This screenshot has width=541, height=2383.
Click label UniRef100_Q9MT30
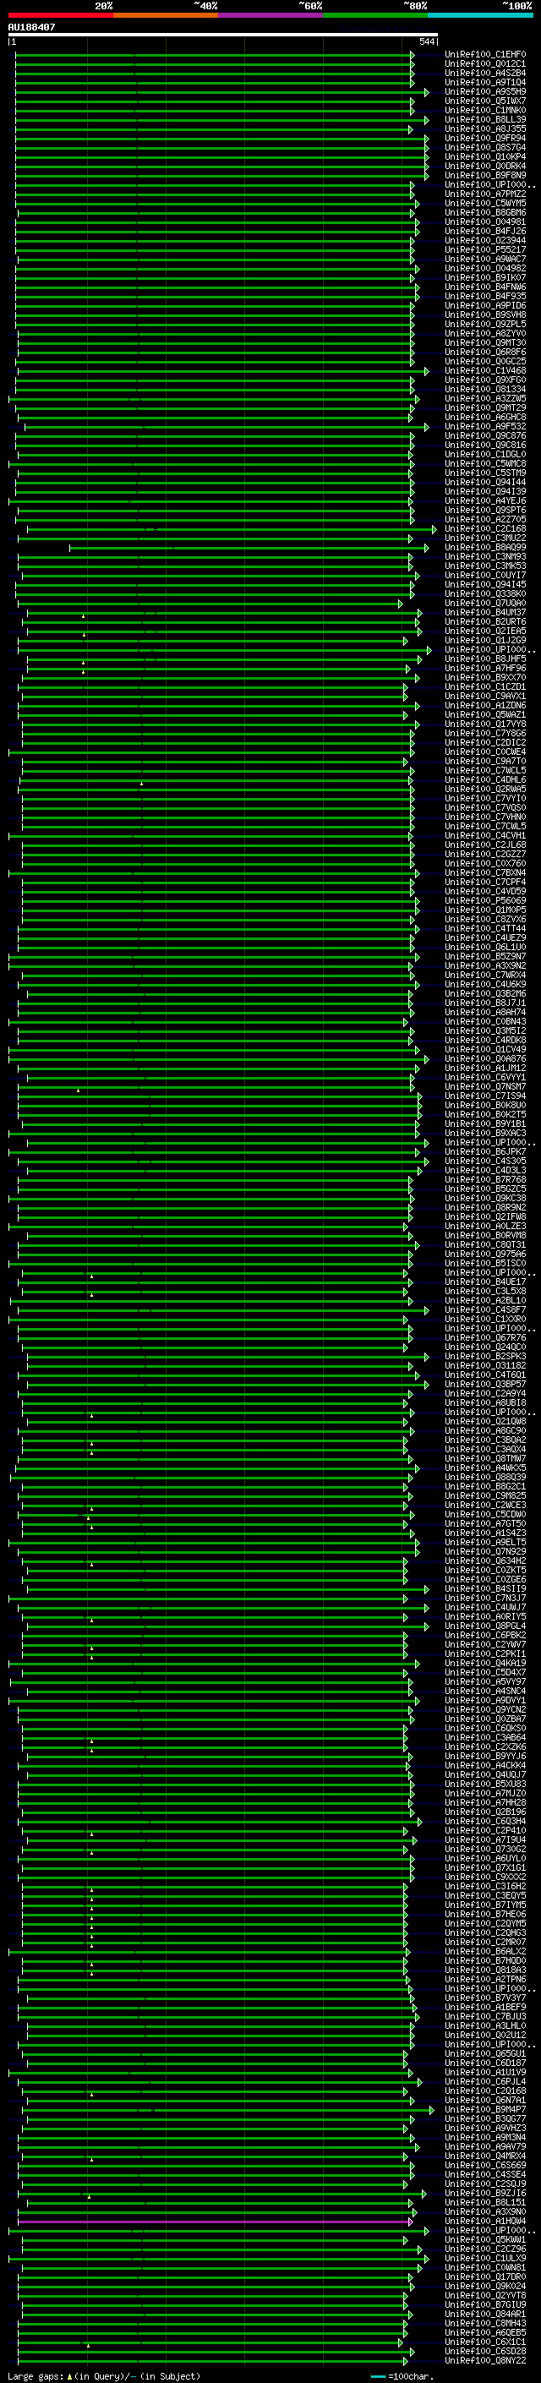(x=485, y=343)
